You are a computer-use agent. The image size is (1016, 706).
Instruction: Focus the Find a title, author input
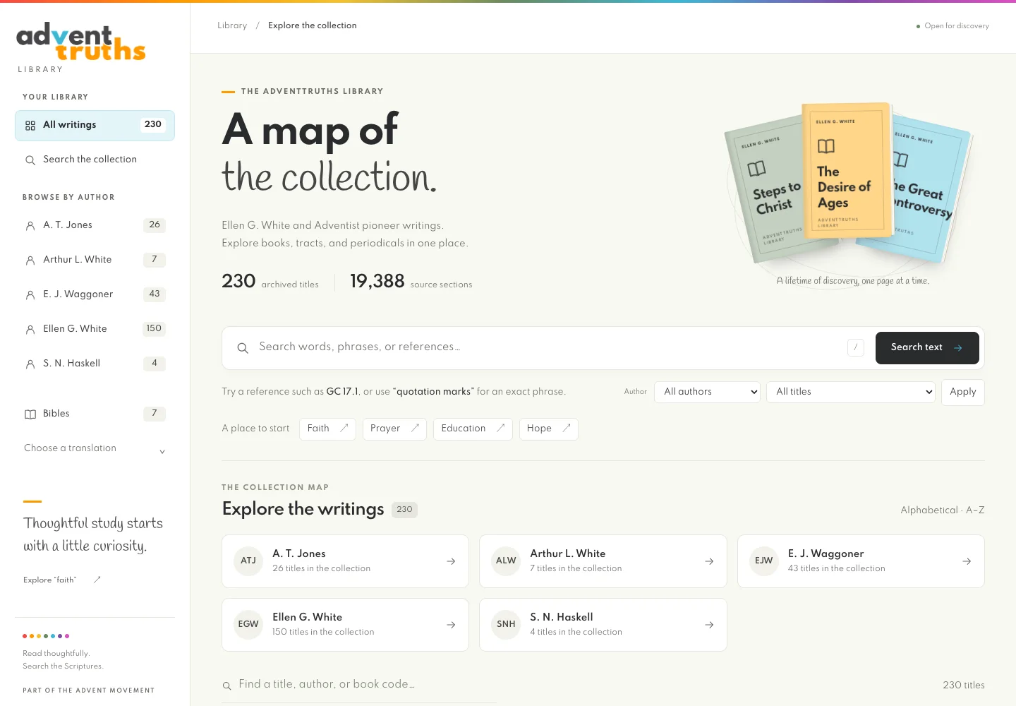click(367, 685)
